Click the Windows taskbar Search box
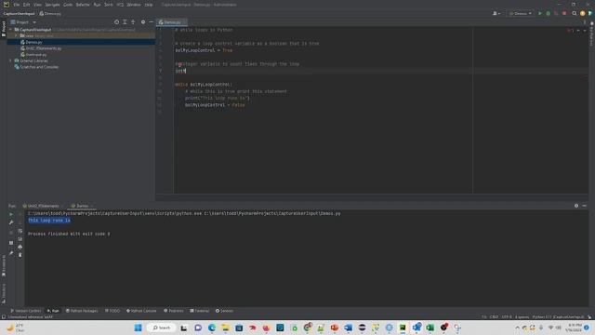Screen dimensions: 595x335 [162, 328]
